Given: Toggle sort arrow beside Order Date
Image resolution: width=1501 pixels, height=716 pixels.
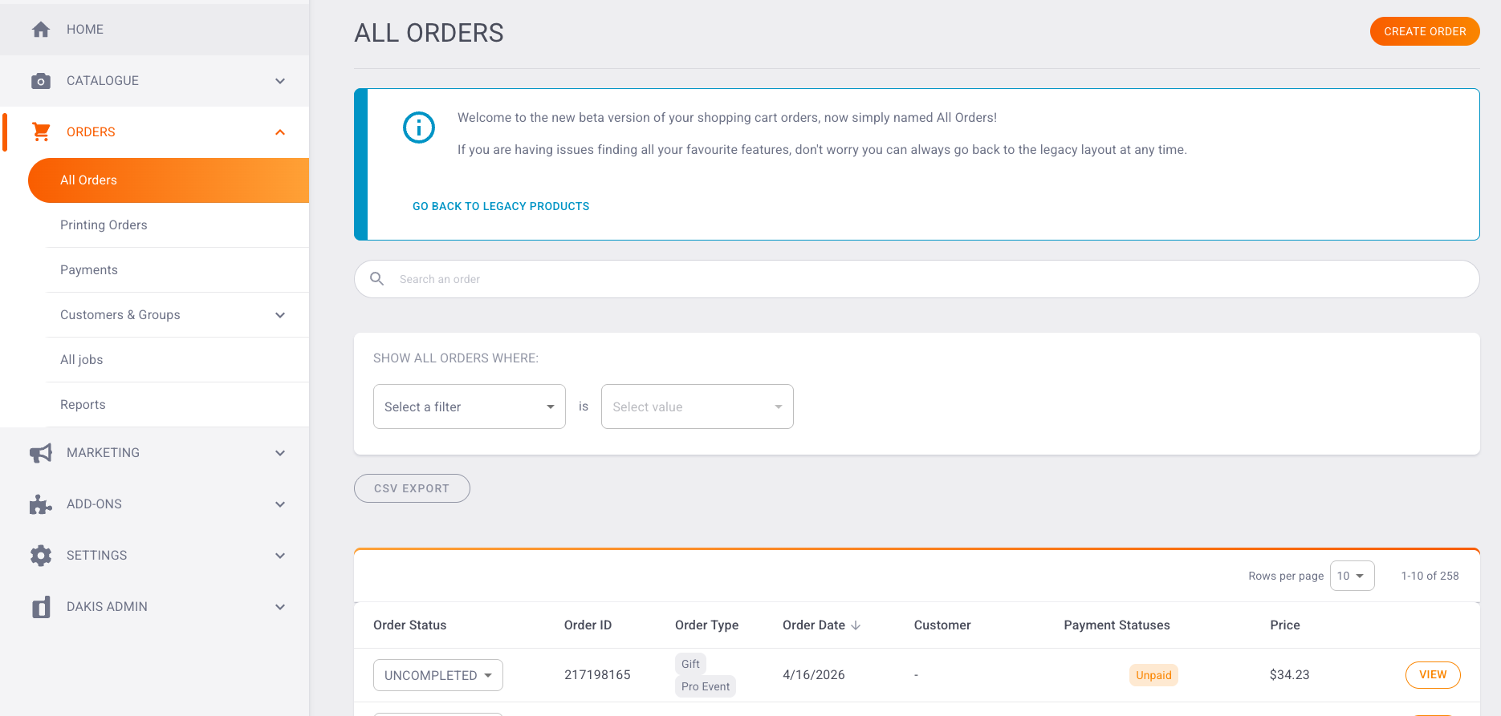Looking at the screenshot, I should click(x=856, y=625).
